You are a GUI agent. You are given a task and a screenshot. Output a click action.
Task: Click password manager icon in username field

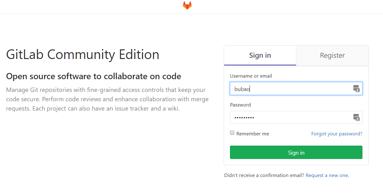(x=356, y=89)
